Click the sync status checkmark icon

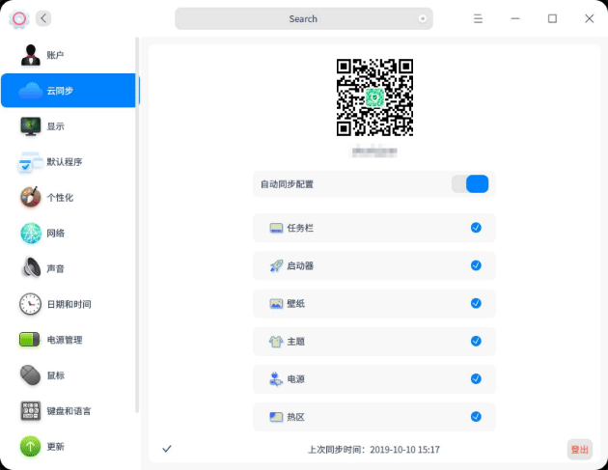tap(167, 449)
